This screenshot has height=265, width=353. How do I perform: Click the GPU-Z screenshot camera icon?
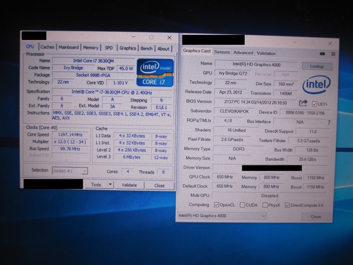pos(322,53)
